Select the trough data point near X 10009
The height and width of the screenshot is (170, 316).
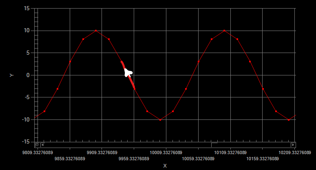160,120
